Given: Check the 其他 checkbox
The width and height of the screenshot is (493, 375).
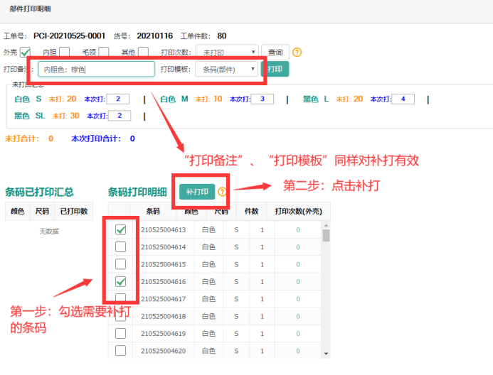Looking at the screenshot, I should click(143, 52).
